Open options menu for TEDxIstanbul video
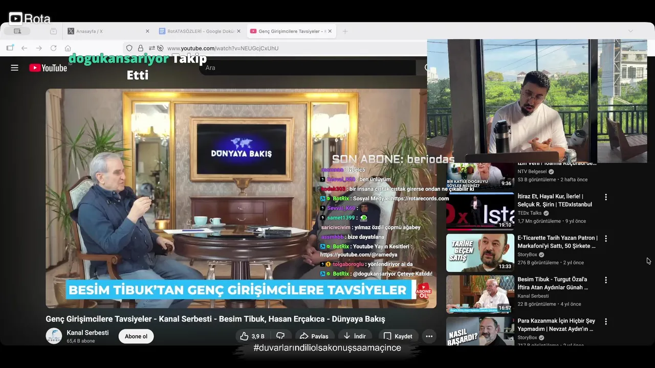This screenshot has width=655, height=368. pyautogui.click(x=606, y=197)
